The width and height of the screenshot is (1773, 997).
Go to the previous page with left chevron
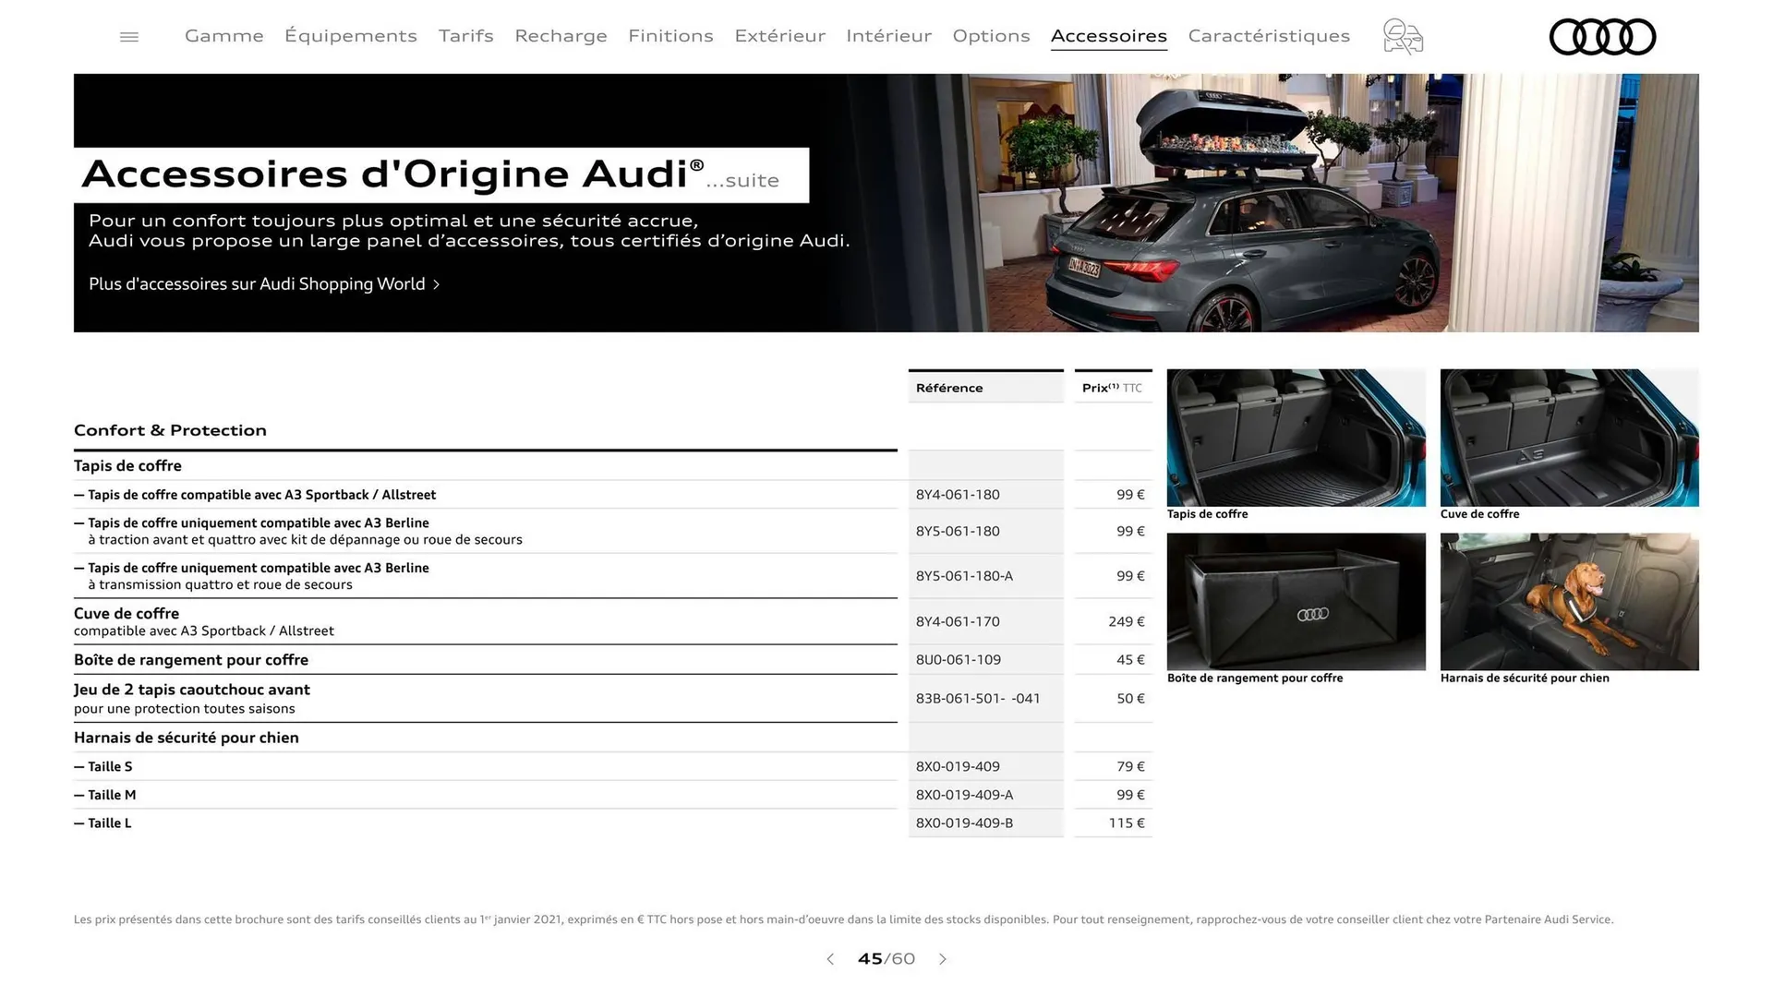click(x=829, y=959)
